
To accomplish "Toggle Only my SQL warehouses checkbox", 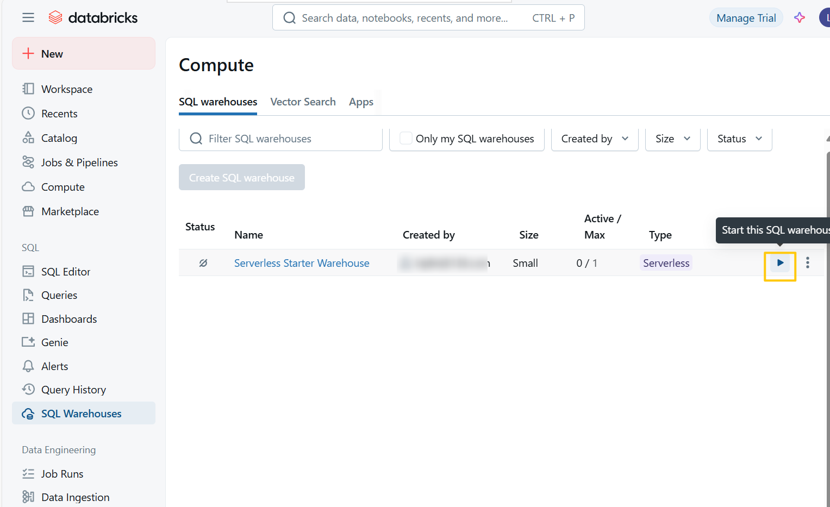I will pyautogui.click(x=405, y=139).
